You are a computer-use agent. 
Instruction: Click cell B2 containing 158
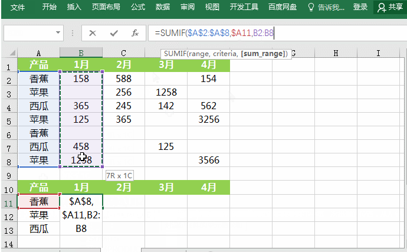[81, 78]
